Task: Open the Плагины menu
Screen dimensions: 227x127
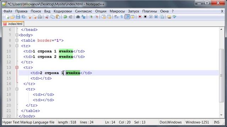Action: coord(150,11)
